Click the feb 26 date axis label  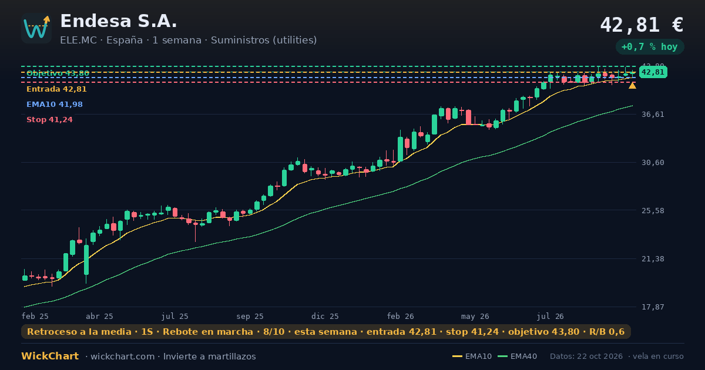[401, 317]
